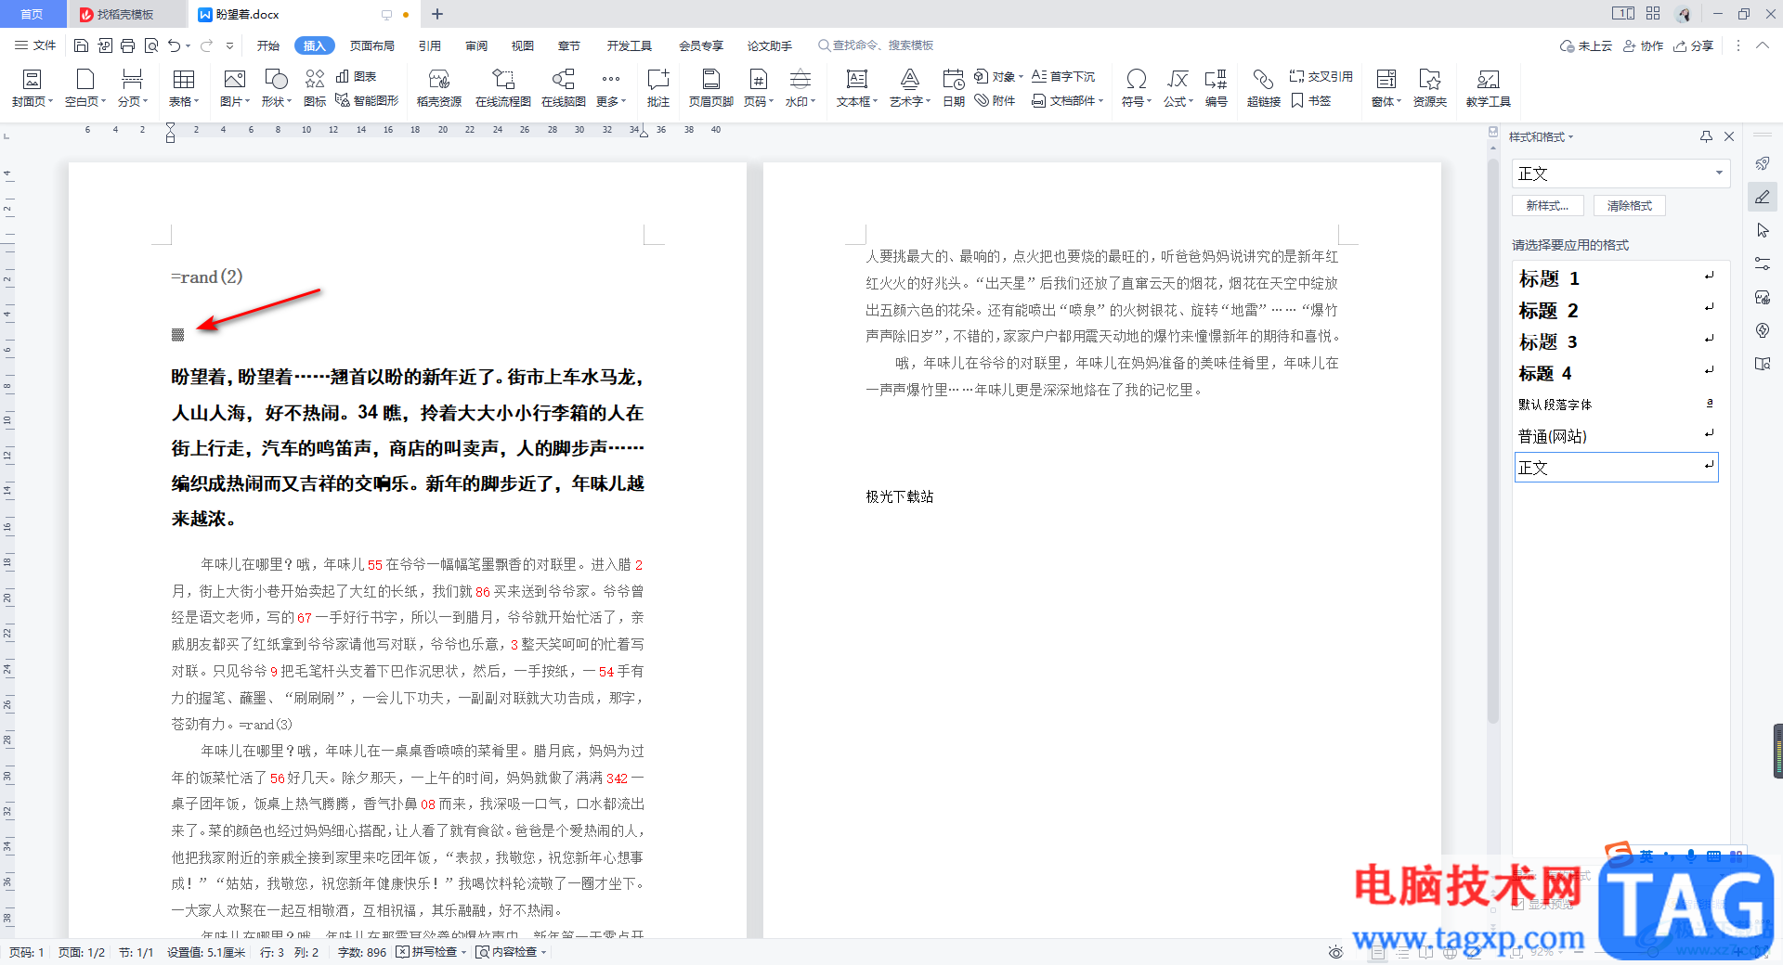Viewport: 1783px width, 965px height.
Task: Open the 引用 ribbon tab
Action: [429, 45]
